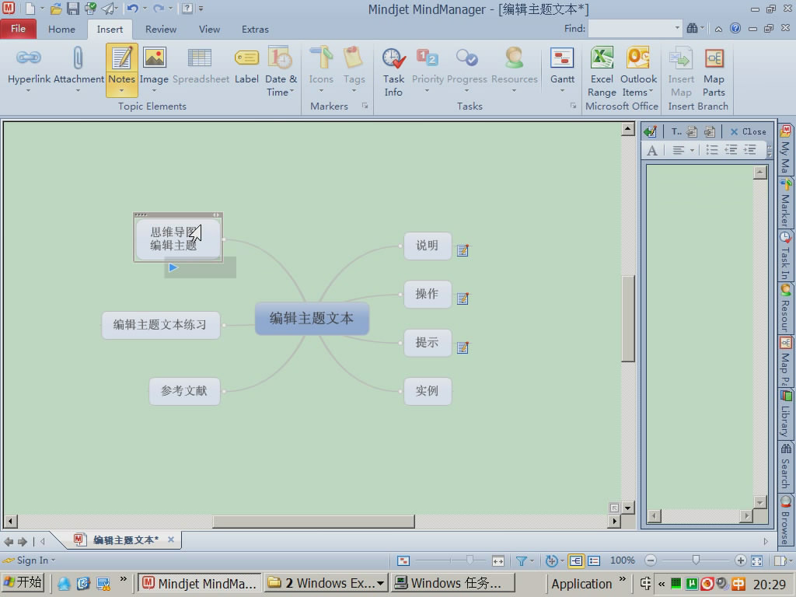Viewport: 796px width, 597px height.
Task: Open the note icon beside 操作
Action: [463, 298]
